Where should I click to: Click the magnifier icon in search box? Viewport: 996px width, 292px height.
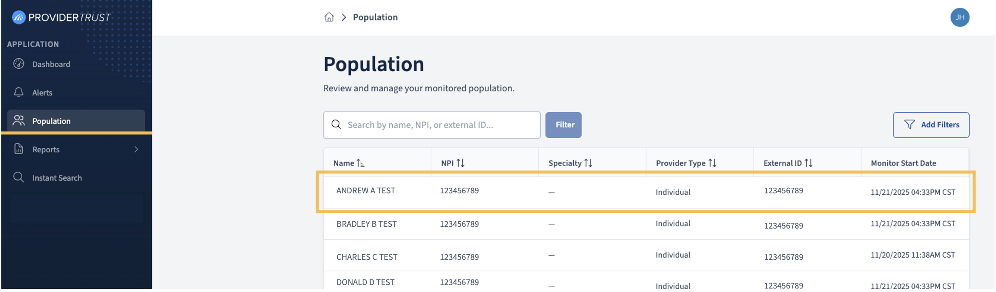click(x=336, y=125)
